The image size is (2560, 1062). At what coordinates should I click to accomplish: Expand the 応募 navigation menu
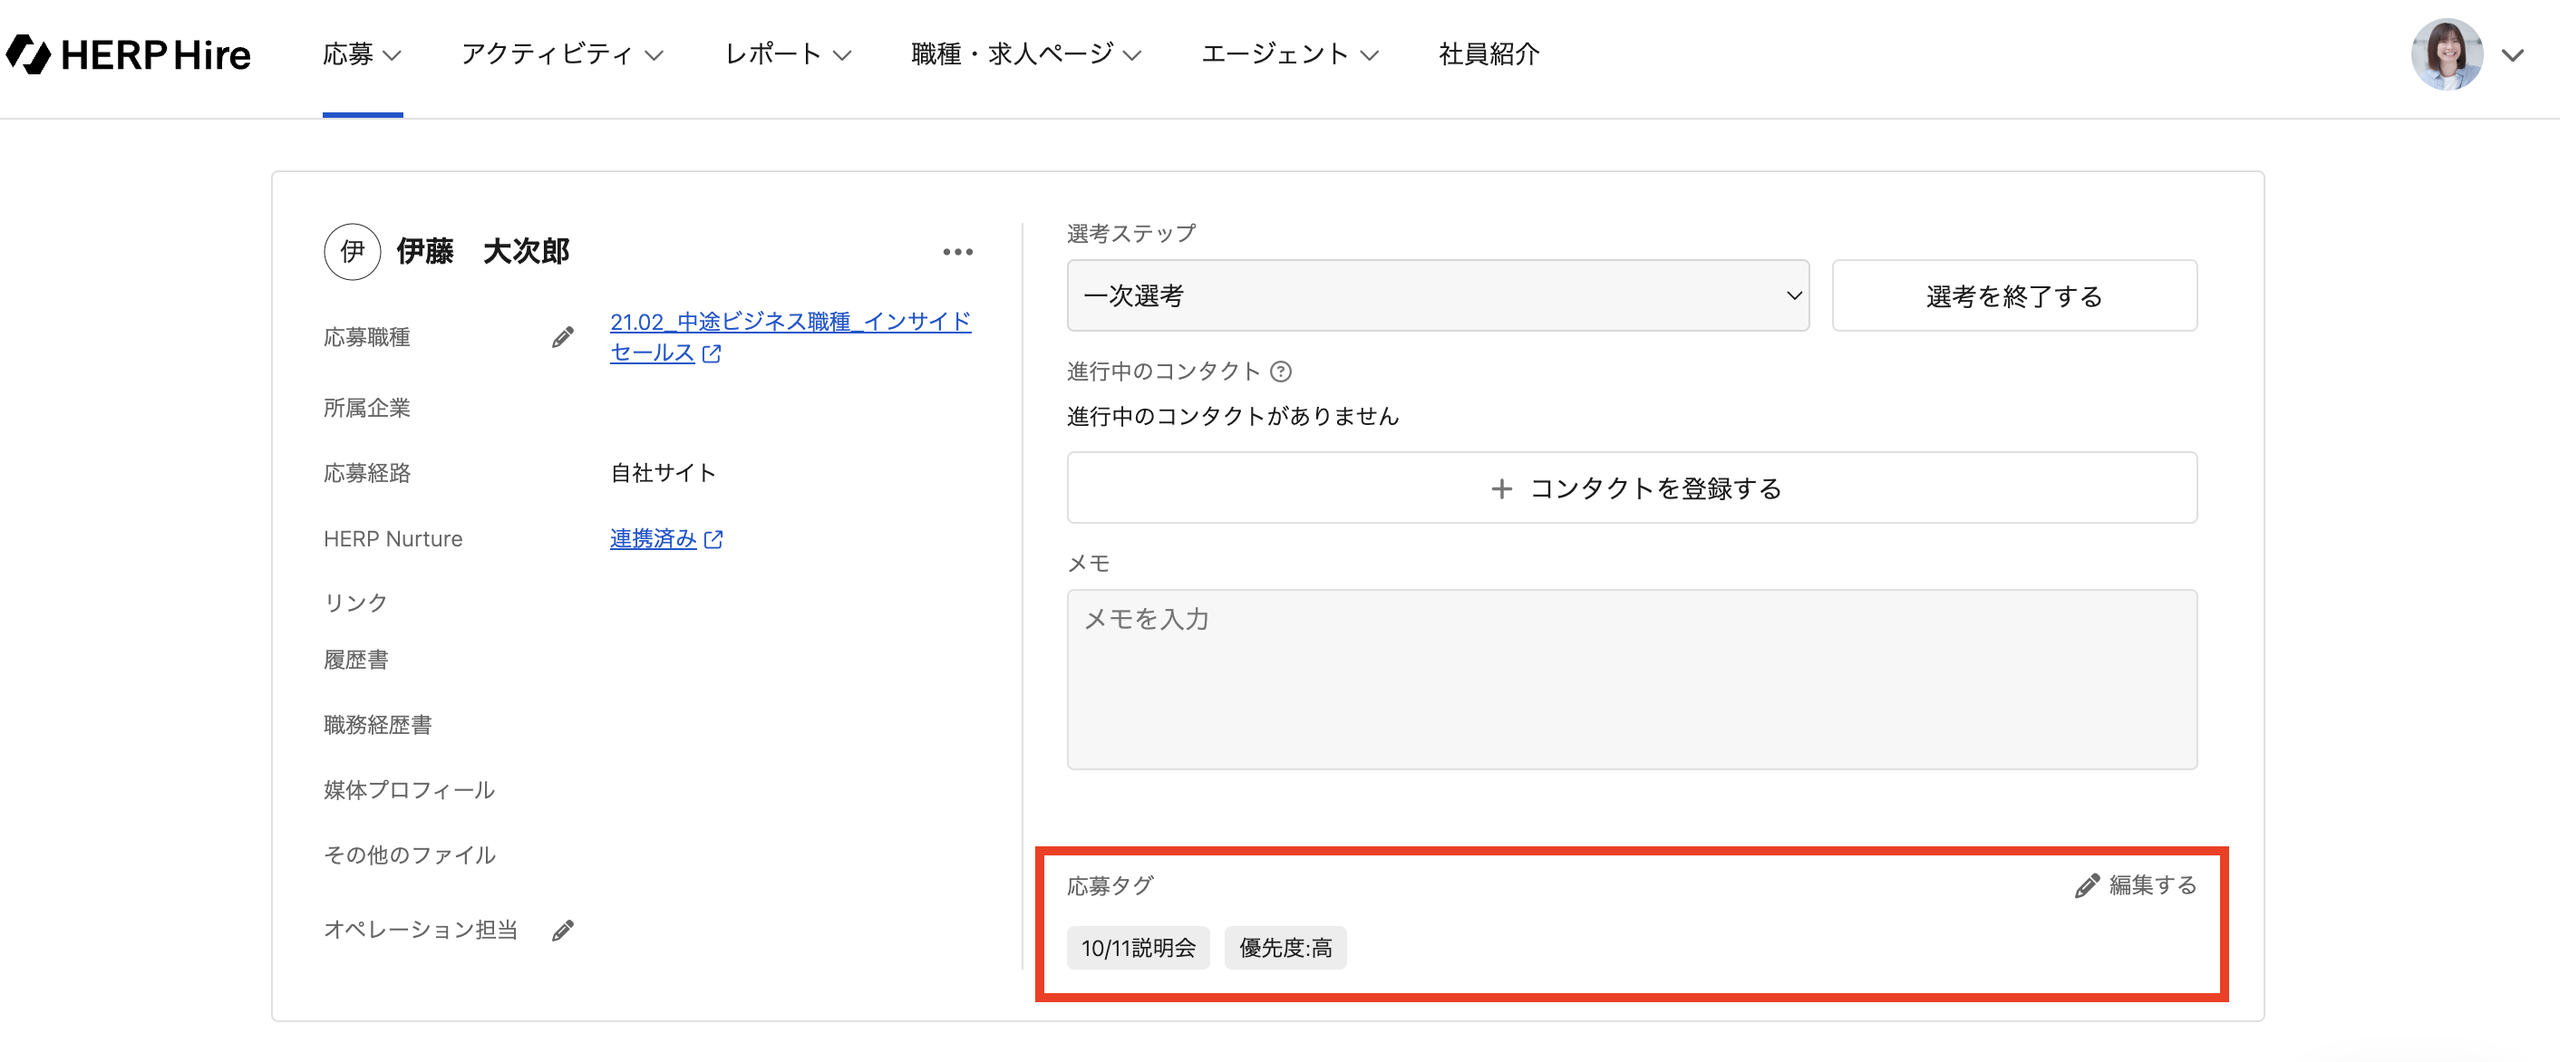click(362, 54)
